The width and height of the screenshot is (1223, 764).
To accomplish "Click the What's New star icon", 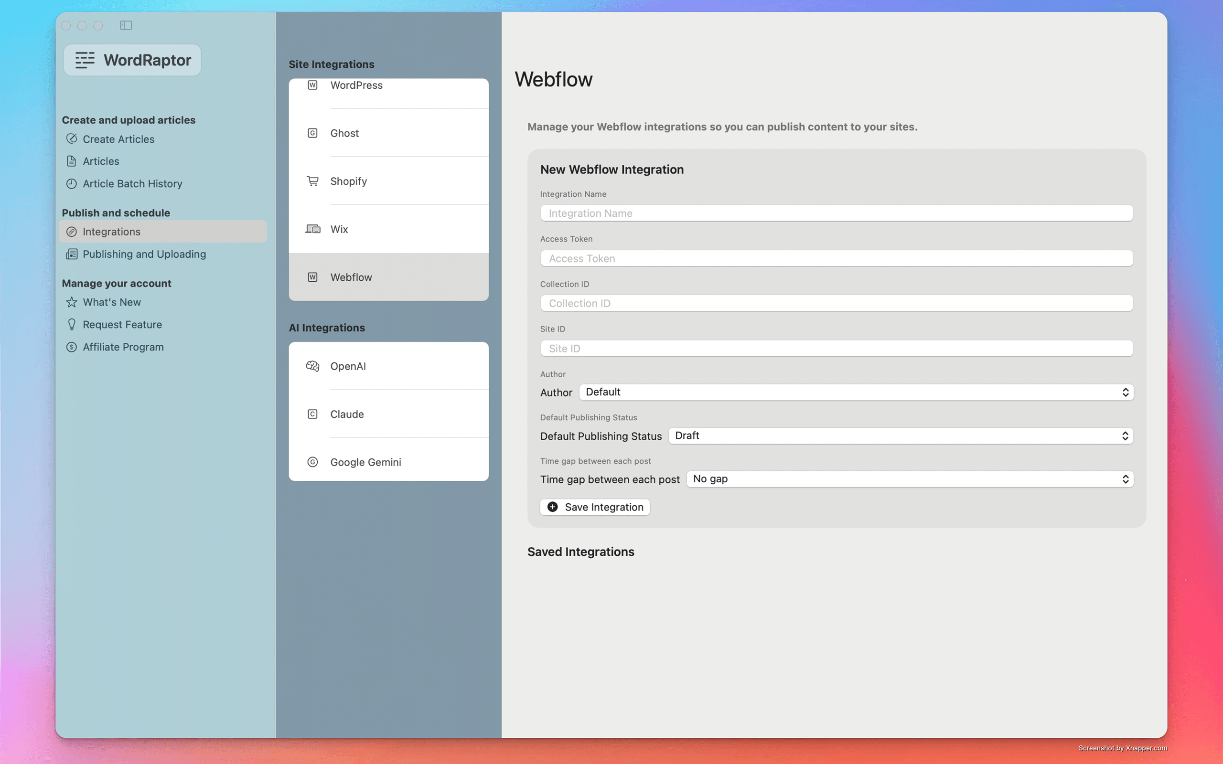I will pyautogui.click(x=72, y=302).
